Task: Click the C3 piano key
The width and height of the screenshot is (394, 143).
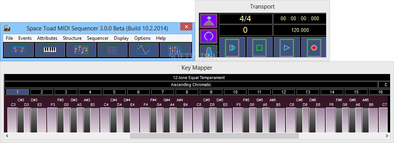Action: tap(12, 120)
